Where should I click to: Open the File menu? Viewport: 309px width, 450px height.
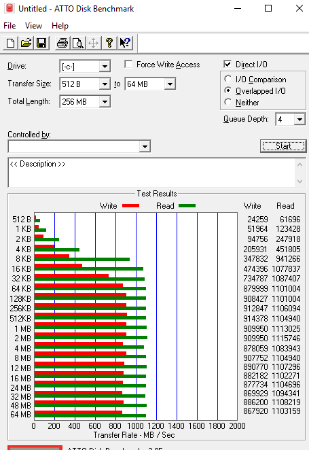click(x=10, y=26)
